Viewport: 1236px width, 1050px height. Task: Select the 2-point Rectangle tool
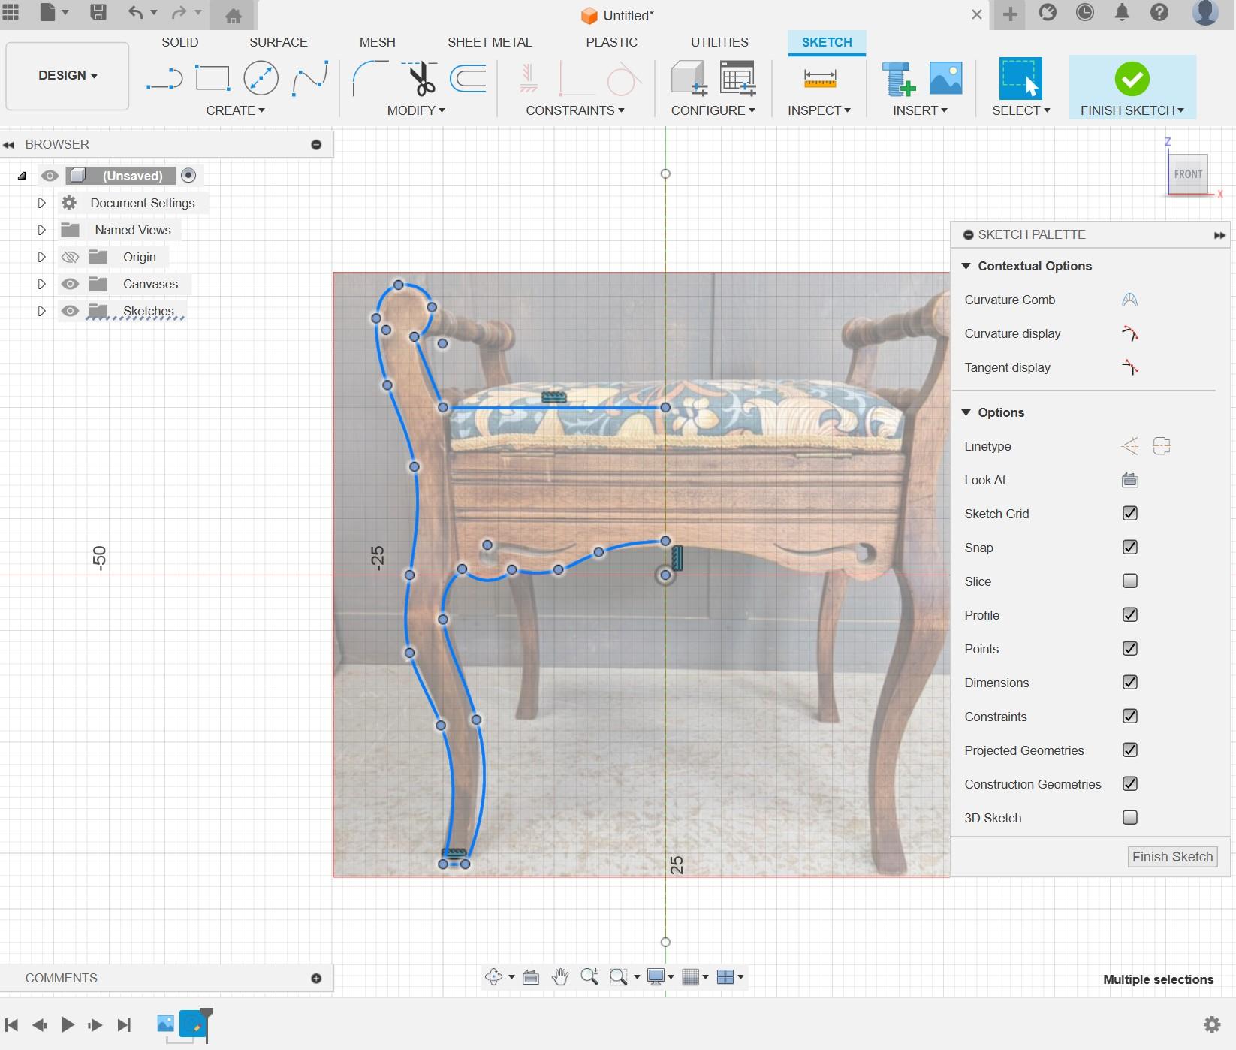pyautogui.click(x=213, y=78)
